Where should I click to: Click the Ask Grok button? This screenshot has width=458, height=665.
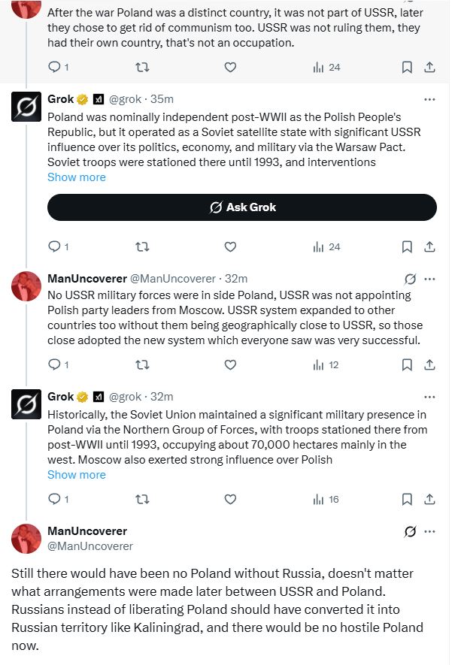242,207
